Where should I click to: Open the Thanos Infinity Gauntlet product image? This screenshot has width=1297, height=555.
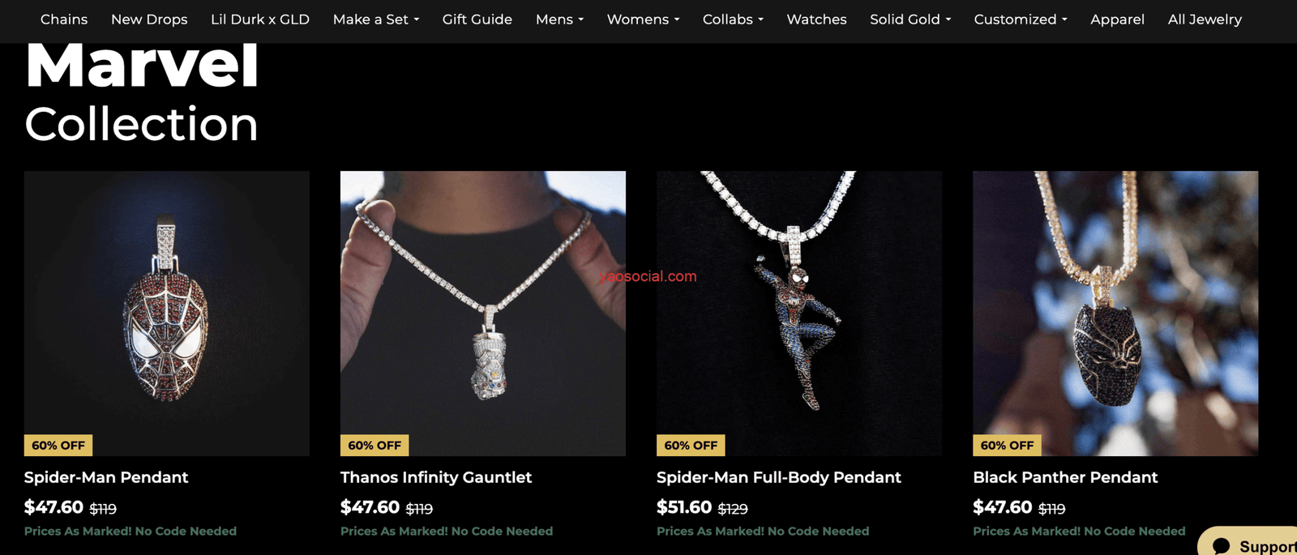(483, 313)
